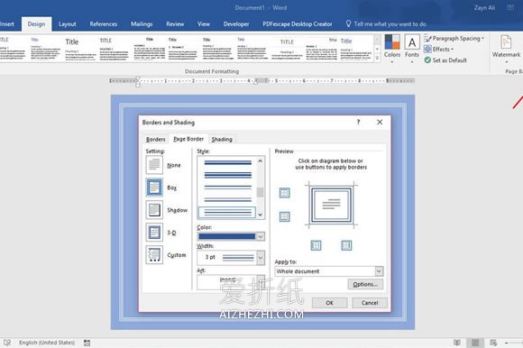Click the dark blue color swatch

coord(226,236)
